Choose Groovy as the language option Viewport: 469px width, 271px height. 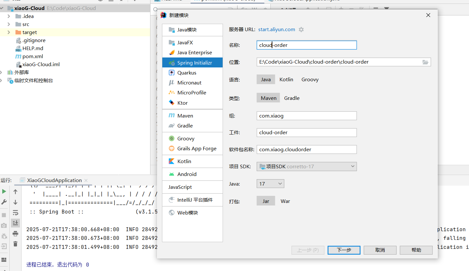tap(310, 79)
